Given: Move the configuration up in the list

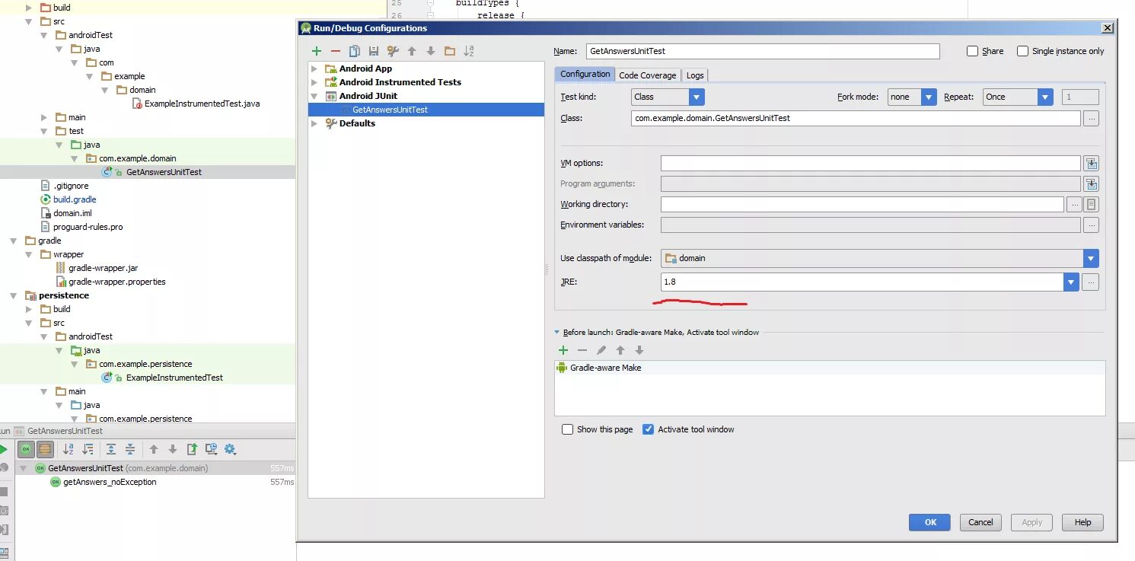Looking at the screenshot, I should 412,51.
